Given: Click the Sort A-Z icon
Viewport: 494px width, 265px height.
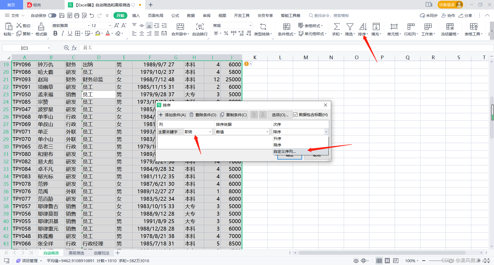Looking at the screenshot, I should (363, 26).
